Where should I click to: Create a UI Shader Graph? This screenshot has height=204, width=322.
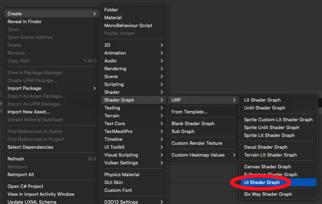pyautogui.click(x=278, y=183)
